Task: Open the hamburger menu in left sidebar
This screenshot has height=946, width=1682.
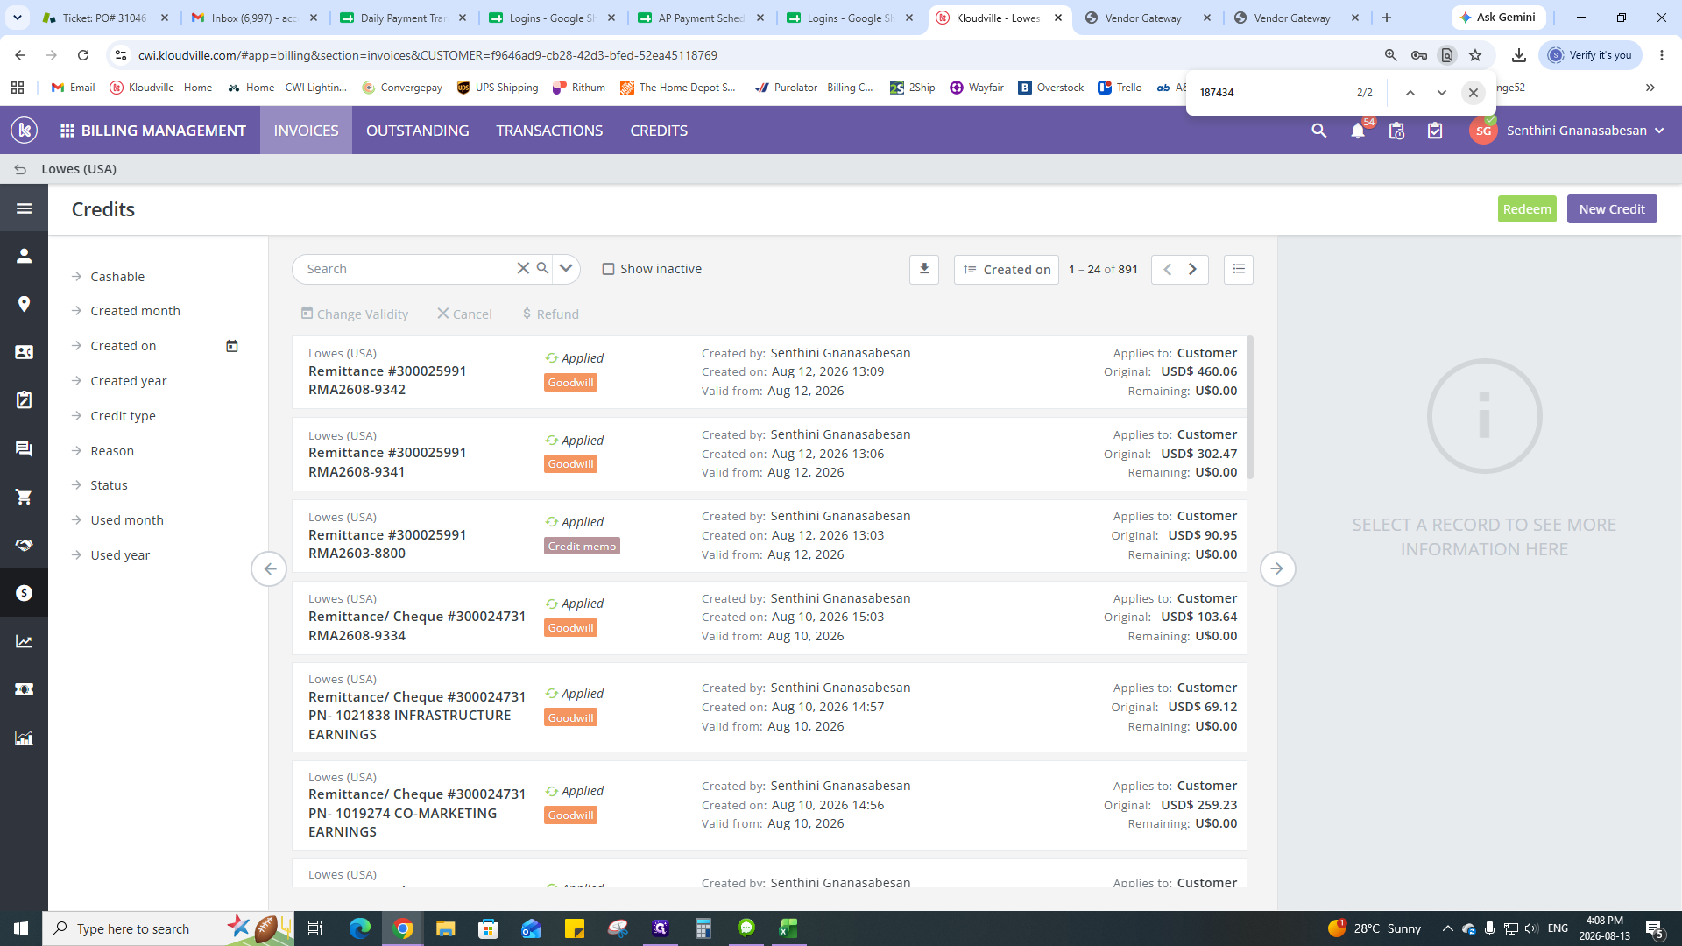Action: click(24, 208)
